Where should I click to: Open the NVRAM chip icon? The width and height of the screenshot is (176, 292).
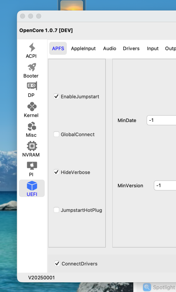(x=32, y=146)
